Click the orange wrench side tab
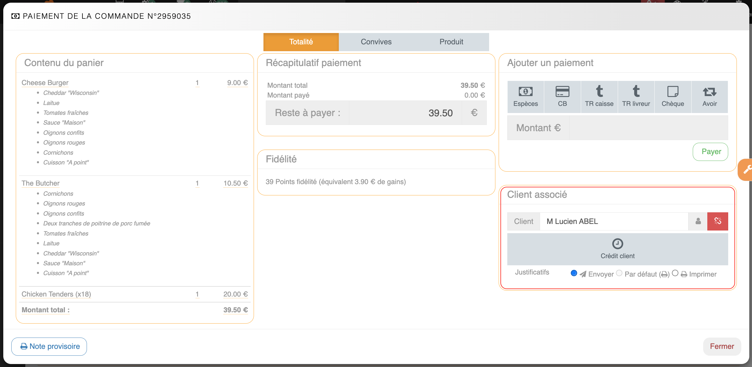The height and width of the screenshot is (367, 752). coord(746,170)
